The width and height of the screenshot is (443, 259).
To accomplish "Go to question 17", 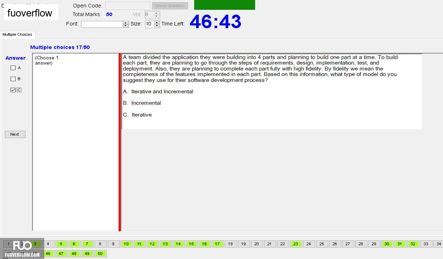I will (x=217, y=244).
